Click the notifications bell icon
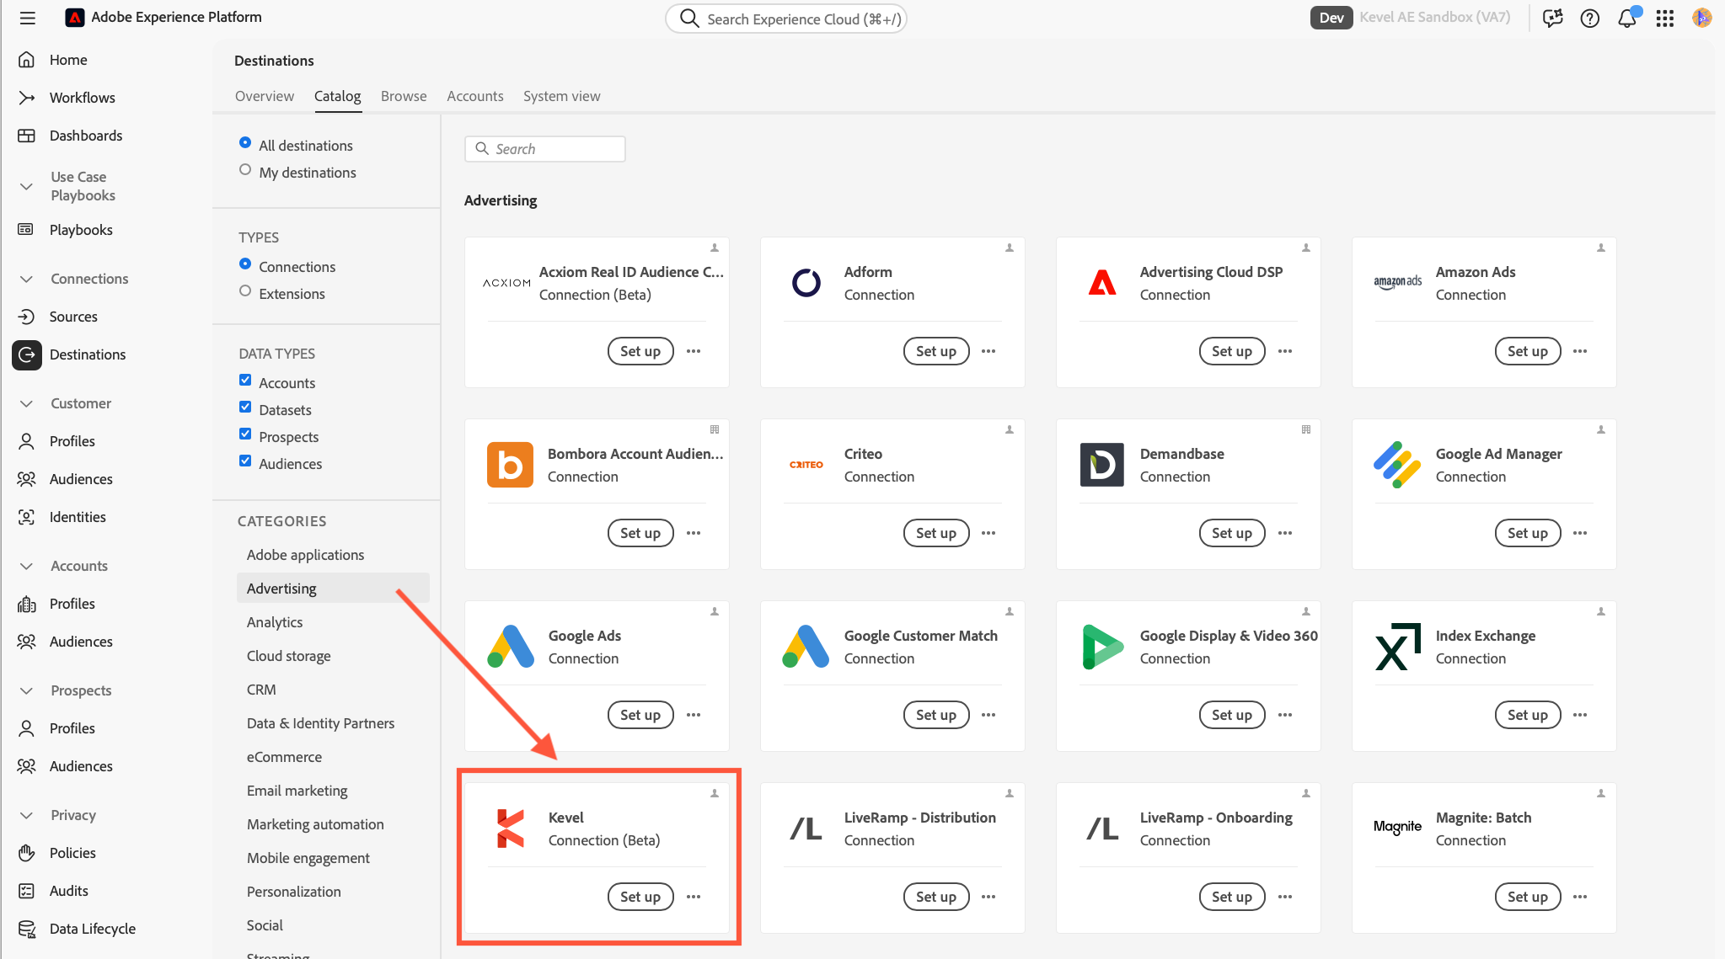 coord(1626,19)
